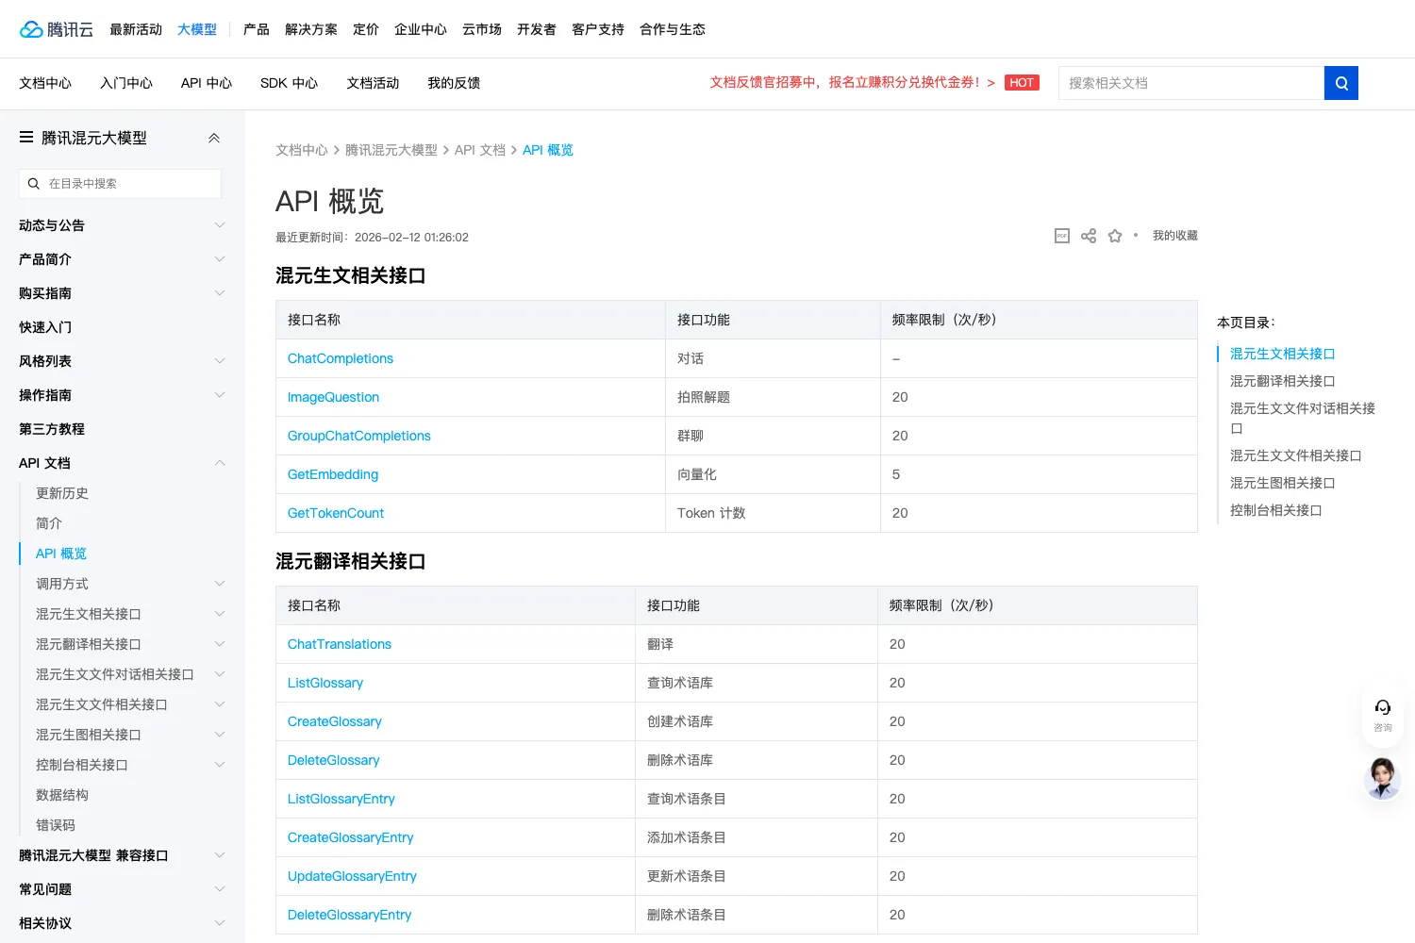Click 文档中心 breadcrumb

[302, 150]
